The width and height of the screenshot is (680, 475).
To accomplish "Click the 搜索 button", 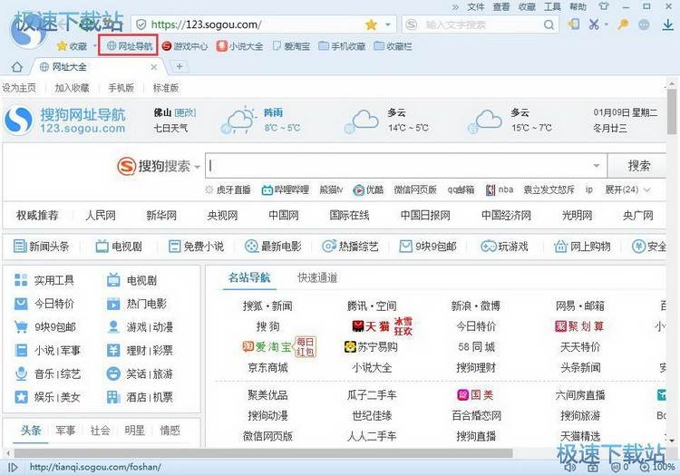I will (x=639, y=166).
